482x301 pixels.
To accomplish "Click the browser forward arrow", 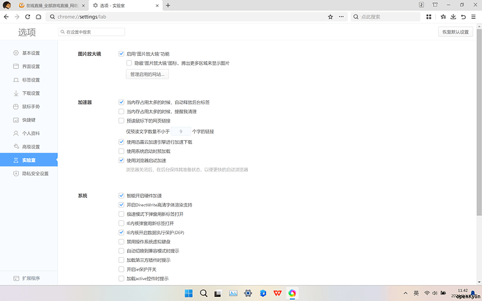I will pyautogui.click(x=17, y=17).
